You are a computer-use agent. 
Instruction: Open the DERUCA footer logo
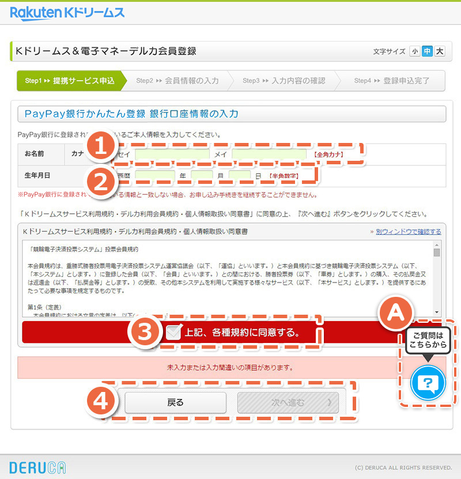(x=37, y=467)
